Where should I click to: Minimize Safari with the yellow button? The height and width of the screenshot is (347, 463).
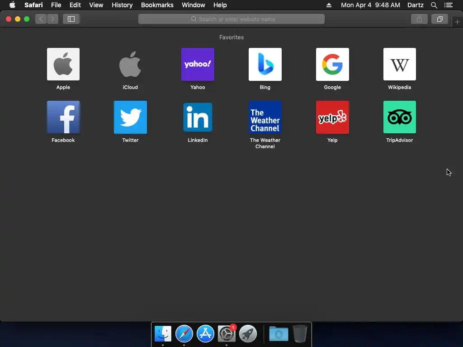(x=18, y=19)
